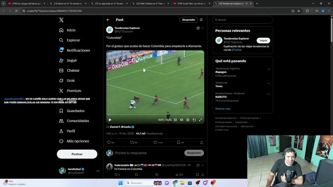Viewport: 333px width, 187px height.
Task: Open reply sorting filter icon
Action: click(201, 20)
